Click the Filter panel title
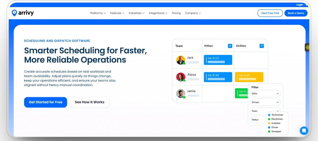This screenshot has width=318, height=141. 255,87
